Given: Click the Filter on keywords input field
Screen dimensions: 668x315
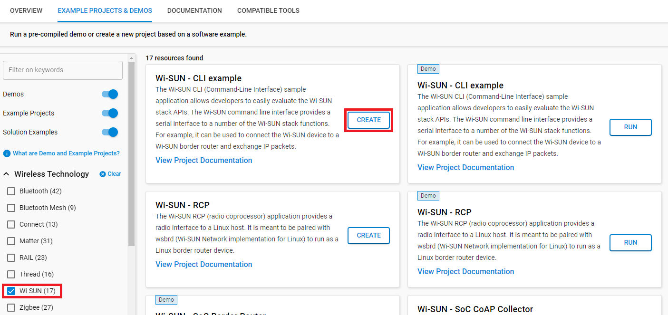Looking at the screenshot, I should point(62,70).
